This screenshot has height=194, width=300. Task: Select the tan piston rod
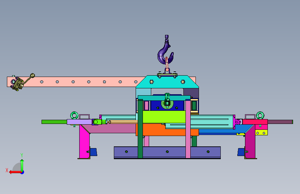[x=124, y=122]
